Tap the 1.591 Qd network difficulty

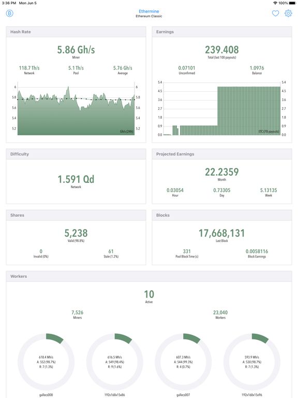point(76,179)
